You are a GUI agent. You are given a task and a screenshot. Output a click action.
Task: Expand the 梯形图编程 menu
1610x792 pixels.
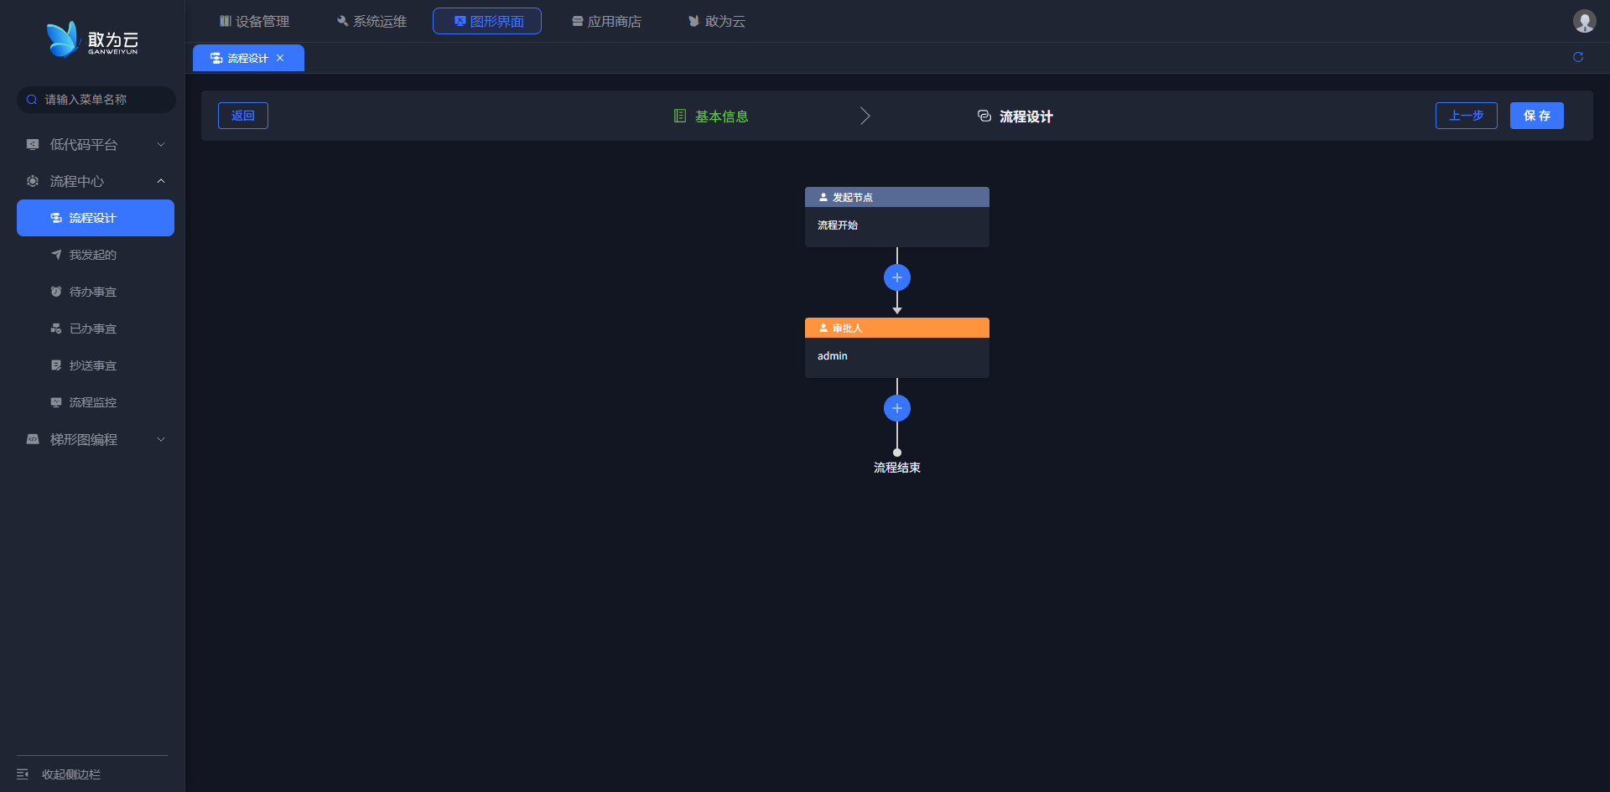161,439
